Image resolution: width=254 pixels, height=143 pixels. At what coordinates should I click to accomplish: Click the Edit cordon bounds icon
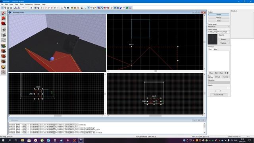[75, 8]
